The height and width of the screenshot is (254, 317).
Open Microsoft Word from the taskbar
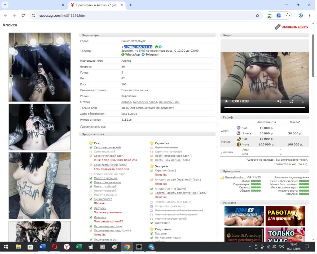tap(42, 247)
